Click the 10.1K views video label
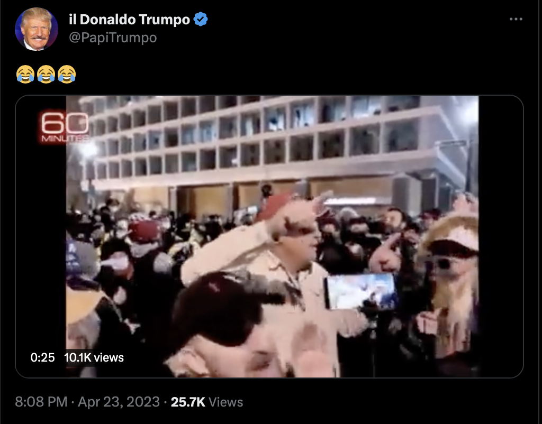542x424 pixels. click(x=94, y=357)
